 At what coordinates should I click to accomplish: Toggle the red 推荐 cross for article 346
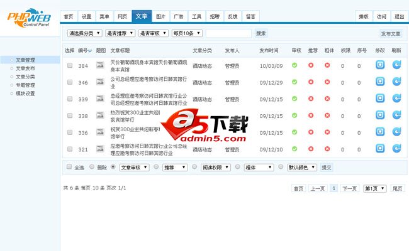pyautogui.click(x=311, y=82)
